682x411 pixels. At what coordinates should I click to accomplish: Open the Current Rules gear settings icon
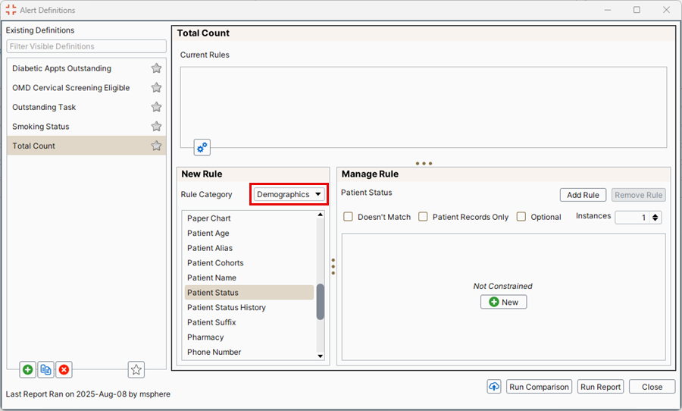point(202,147)
